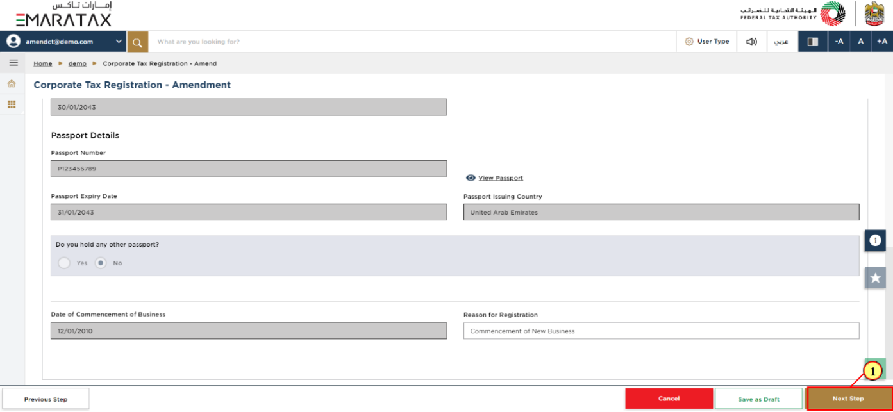The height and width of the screenshot is (412, 893).
Task: Open the account dropdown next to amendct@demo.com
Action: tap(119, 42)
